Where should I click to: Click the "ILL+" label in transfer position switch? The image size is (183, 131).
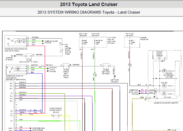coord(24,40)
